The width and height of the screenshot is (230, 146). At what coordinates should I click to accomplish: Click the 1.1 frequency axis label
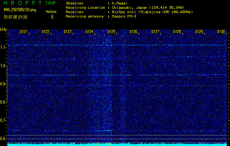[x=3, y=48]
